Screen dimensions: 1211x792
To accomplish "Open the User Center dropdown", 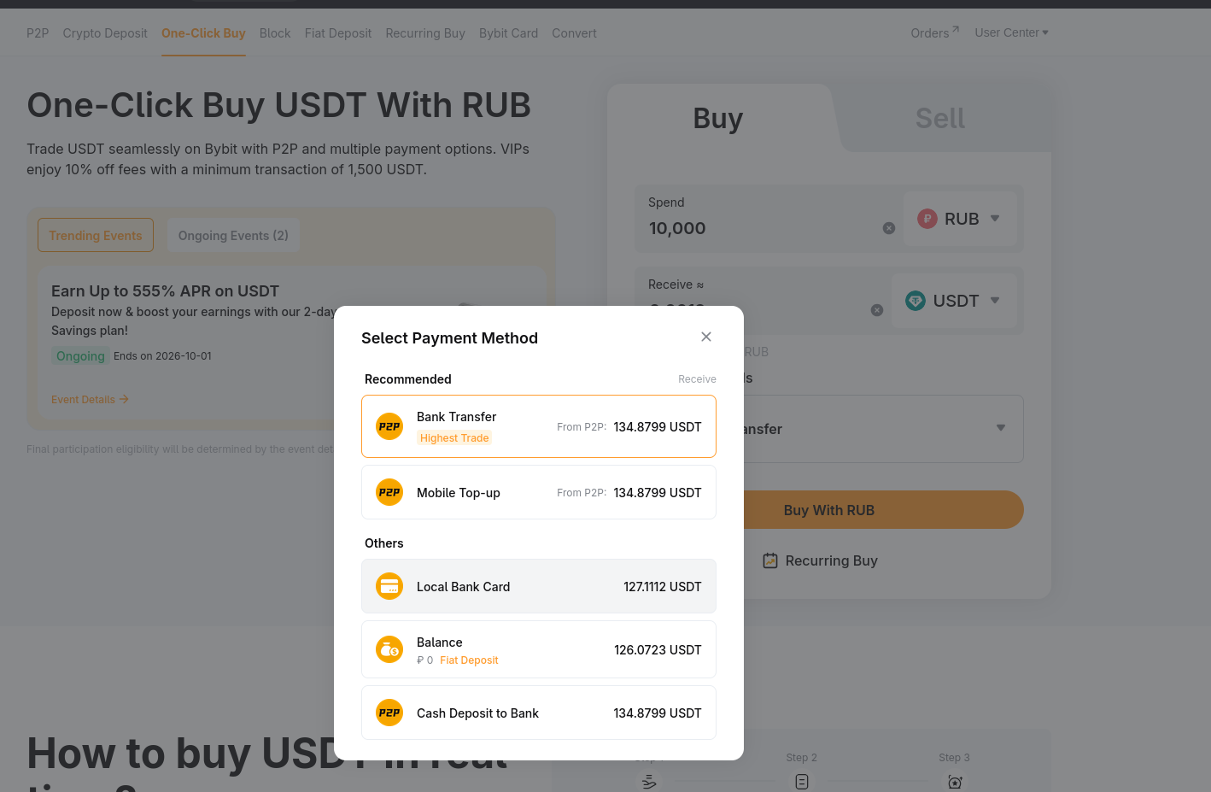I will [1012, 32].
